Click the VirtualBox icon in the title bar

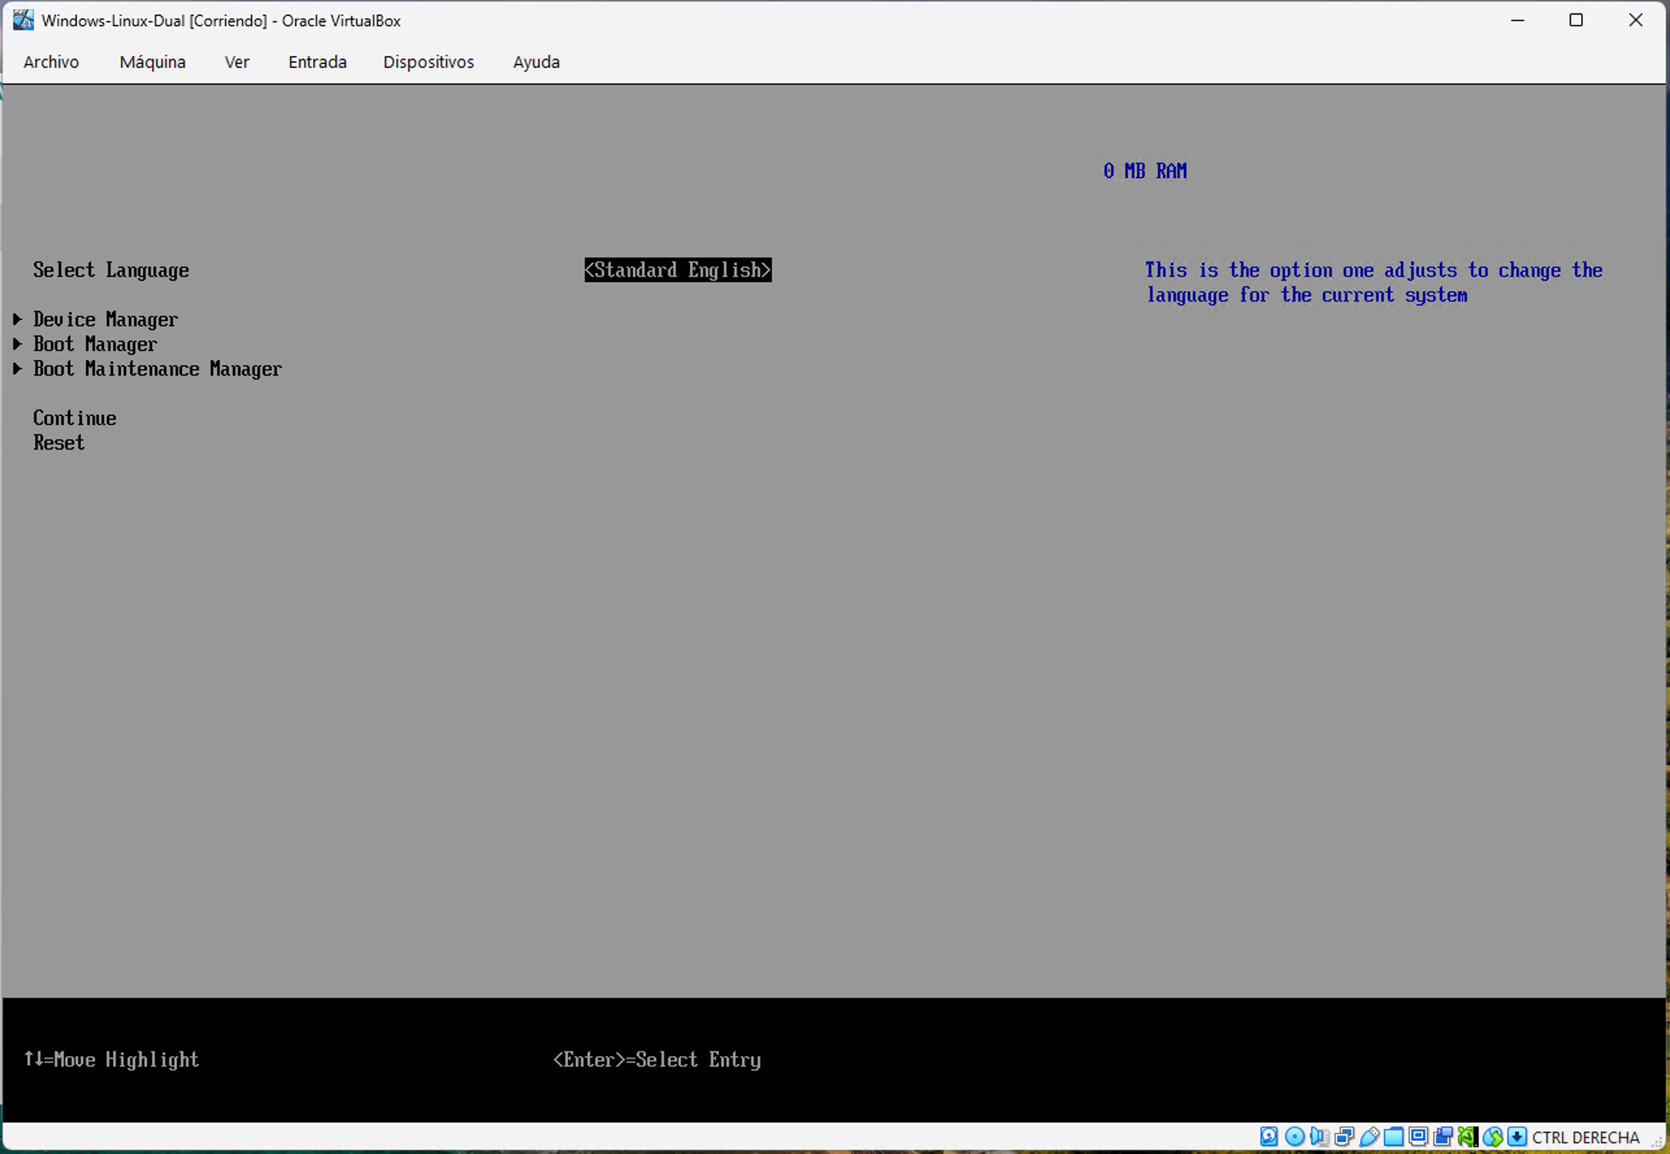[x=23, y=20]
